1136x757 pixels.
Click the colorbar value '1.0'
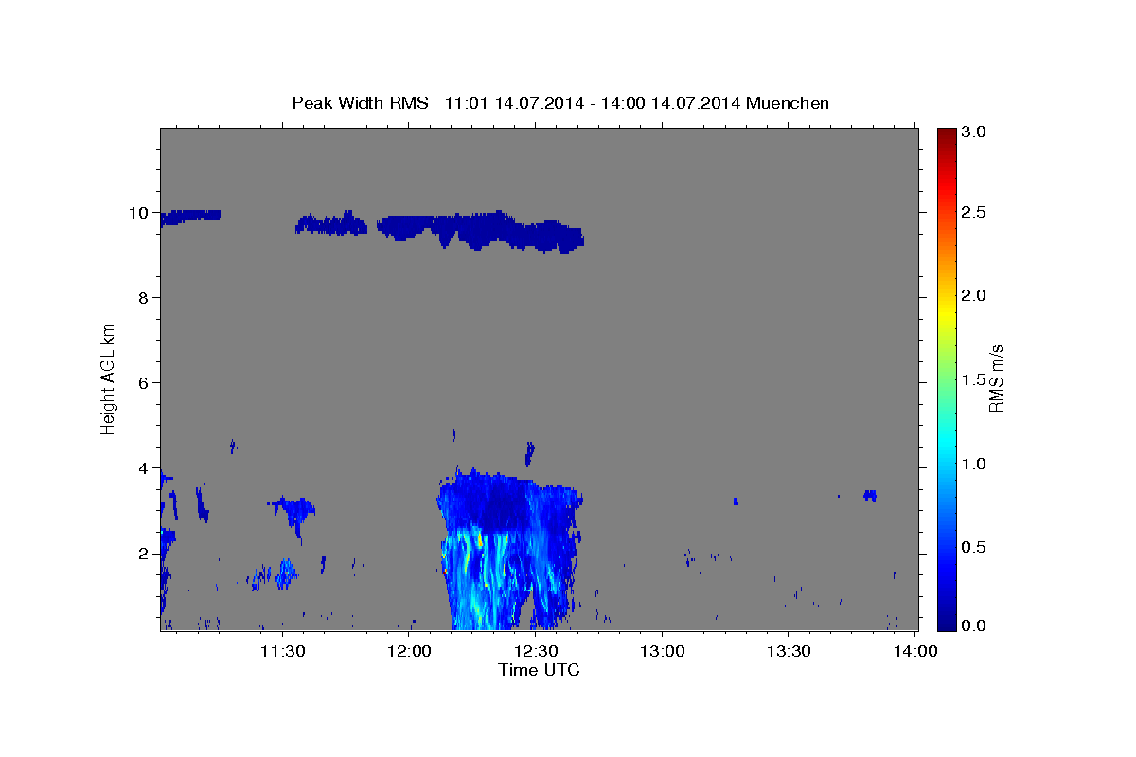point(975,464)
